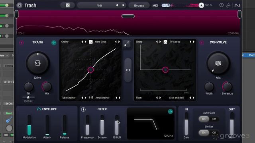
Task: Click the Width knob
Action: click(x=209, y=87)
